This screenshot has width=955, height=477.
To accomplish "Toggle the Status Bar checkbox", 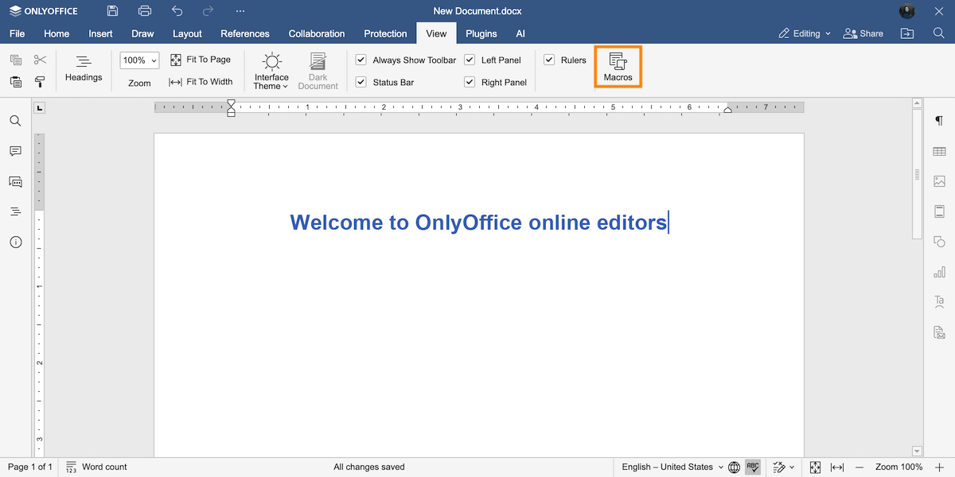I will point(361,82).
